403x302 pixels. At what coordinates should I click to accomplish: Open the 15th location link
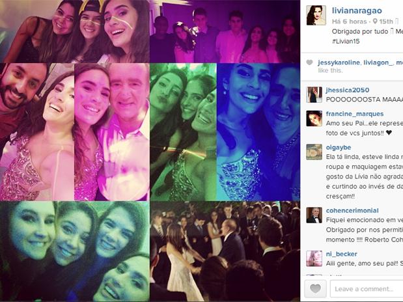(x=386, y=21)
